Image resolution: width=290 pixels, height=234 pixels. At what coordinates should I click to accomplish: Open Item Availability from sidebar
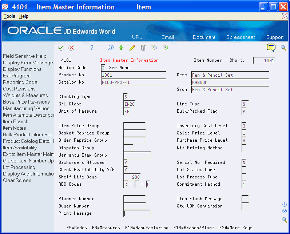click(x=20, y=148)
